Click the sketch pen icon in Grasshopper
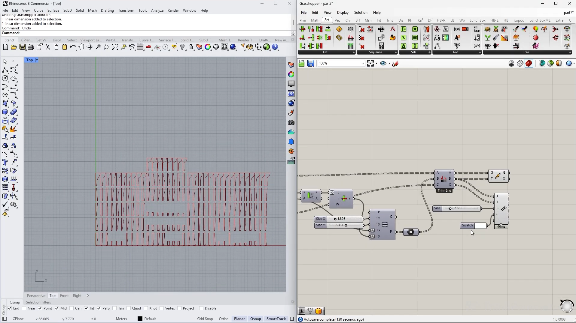The height and width of the screenshot is (323, 576). [395, 64]
